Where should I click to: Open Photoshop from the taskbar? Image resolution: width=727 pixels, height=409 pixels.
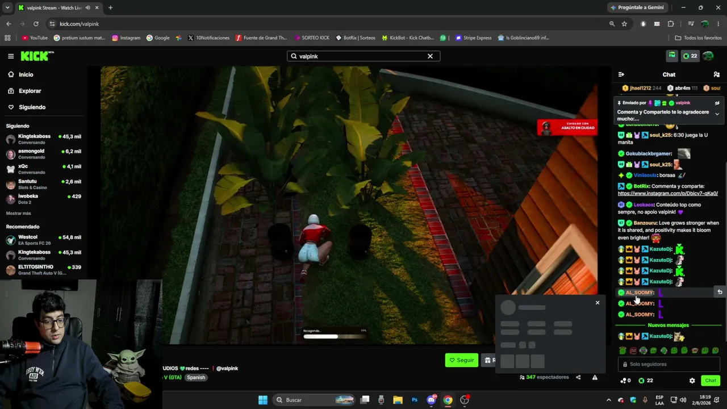point(415,400)
